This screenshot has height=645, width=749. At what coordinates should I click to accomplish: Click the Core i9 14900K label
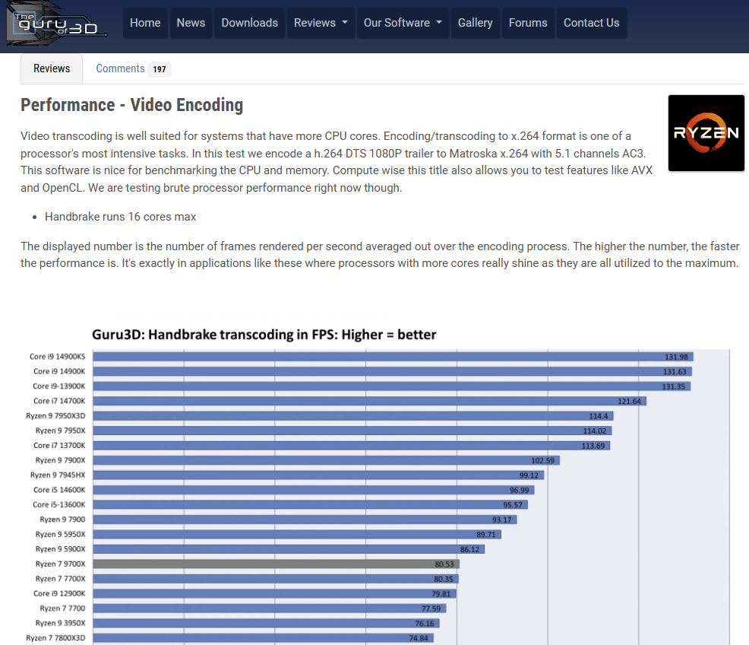click(x=59, y=371)
